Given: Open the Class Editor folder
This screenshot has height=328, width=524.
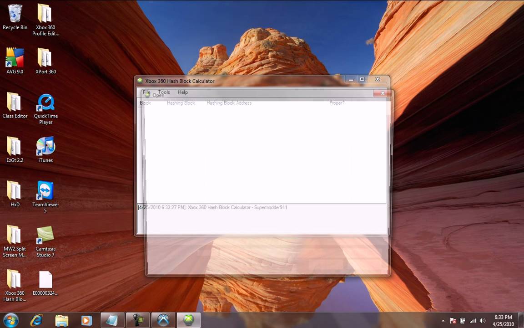Looking at the screenshot, I should point(15,105).
